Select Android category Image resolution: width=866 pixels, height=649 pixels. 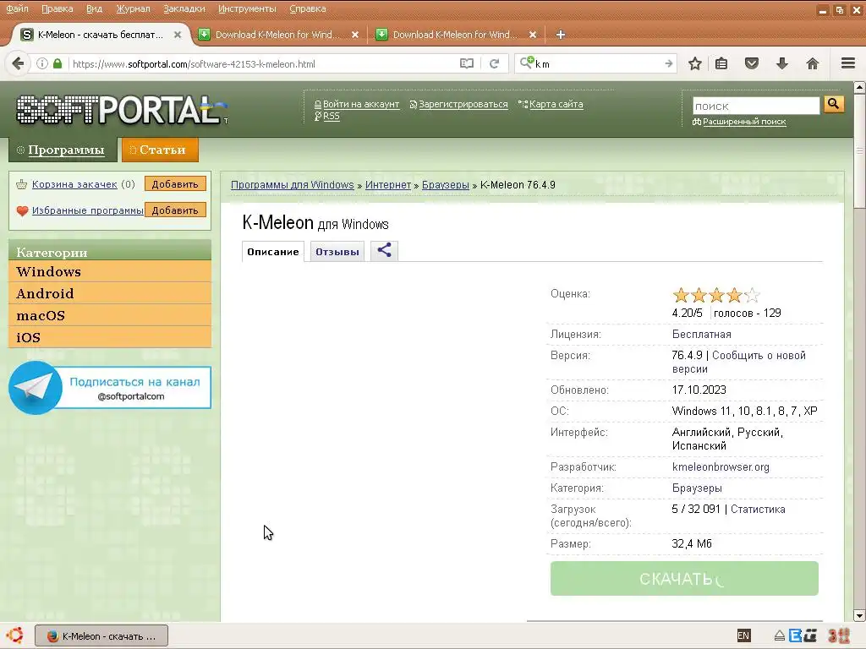(110, 293)
